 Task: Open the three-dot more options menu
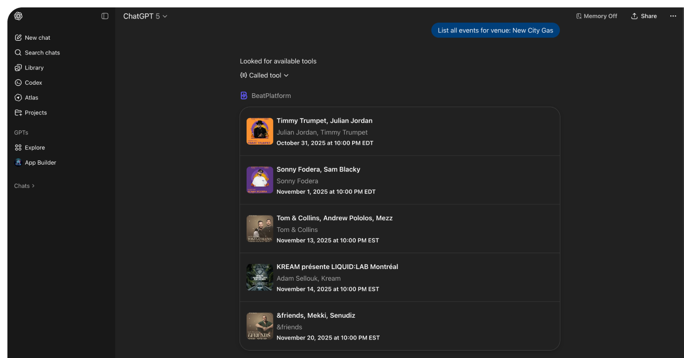(673, 16)
